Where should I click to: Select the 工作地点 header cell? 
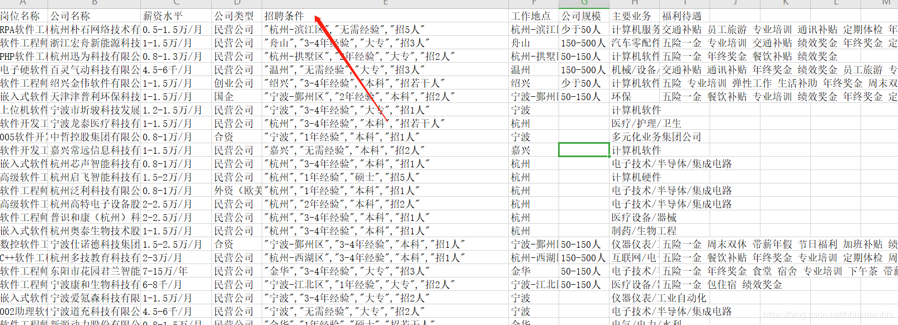[534, 16]
